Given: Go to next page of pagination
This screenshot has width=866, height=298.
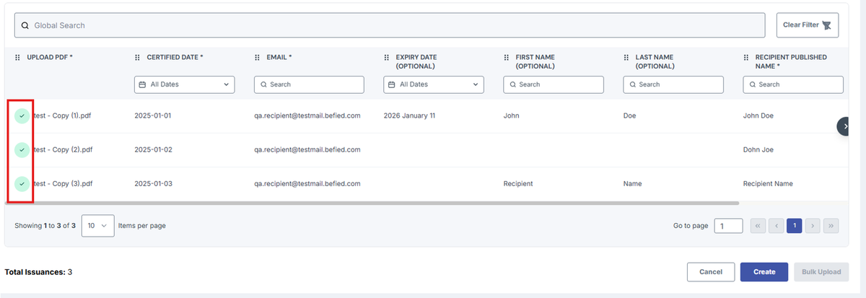Looking at the screenshot, I should [x=813, y=226].
